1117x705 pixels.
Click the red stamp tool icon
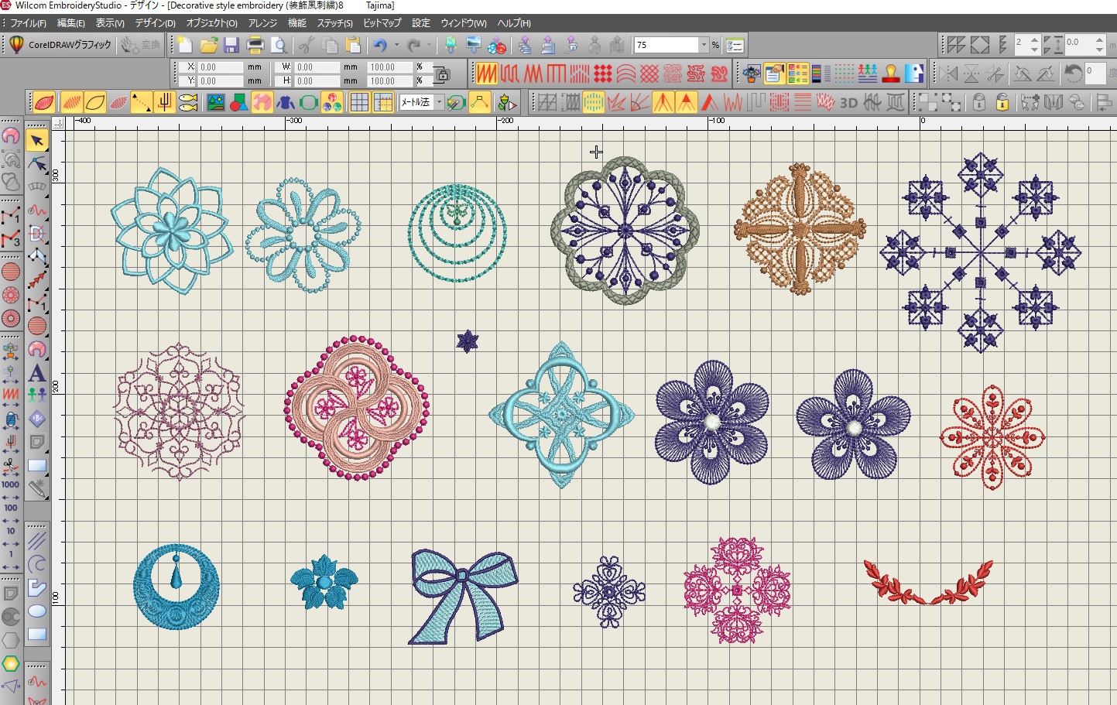tap(891, 74)
